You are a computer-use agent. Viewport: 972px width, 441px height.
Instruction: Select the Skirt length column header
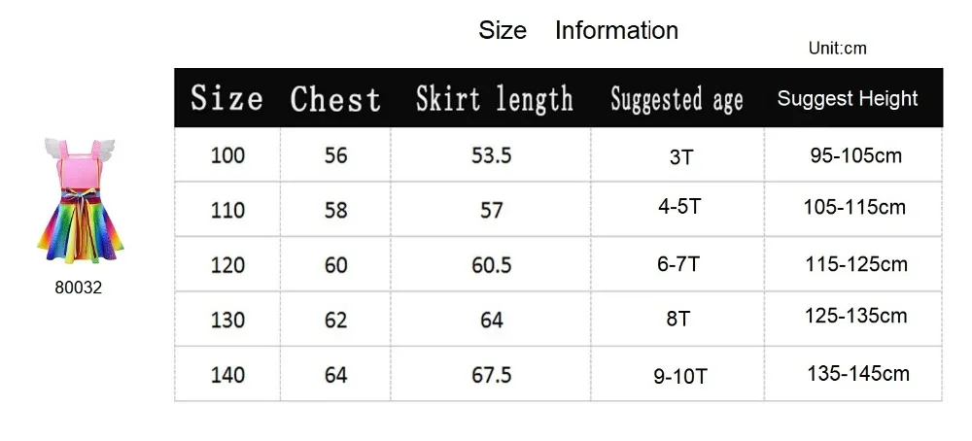[x=494, y=99]
